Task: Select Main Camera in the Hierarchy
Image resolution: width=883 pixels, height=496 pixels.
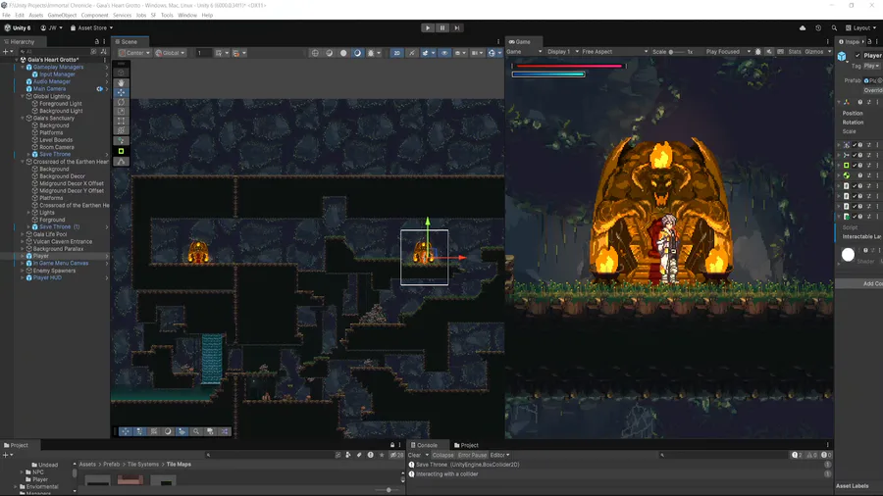Action: (x=49, y=89)
